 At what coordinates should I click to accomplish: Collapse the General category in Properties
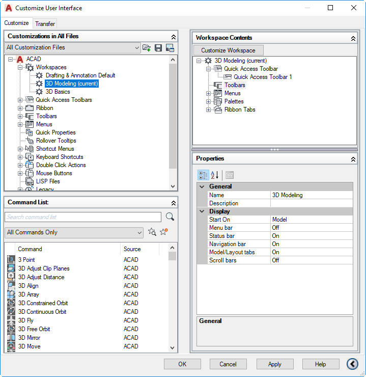pyautogui.click(x=202, y=186)
